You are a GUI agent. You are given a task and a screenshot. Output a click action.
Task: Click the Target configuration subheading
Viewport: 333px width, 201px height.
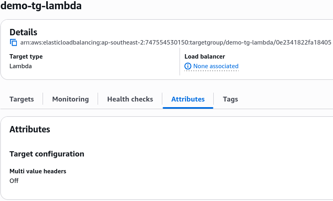[x=47, y=154]
